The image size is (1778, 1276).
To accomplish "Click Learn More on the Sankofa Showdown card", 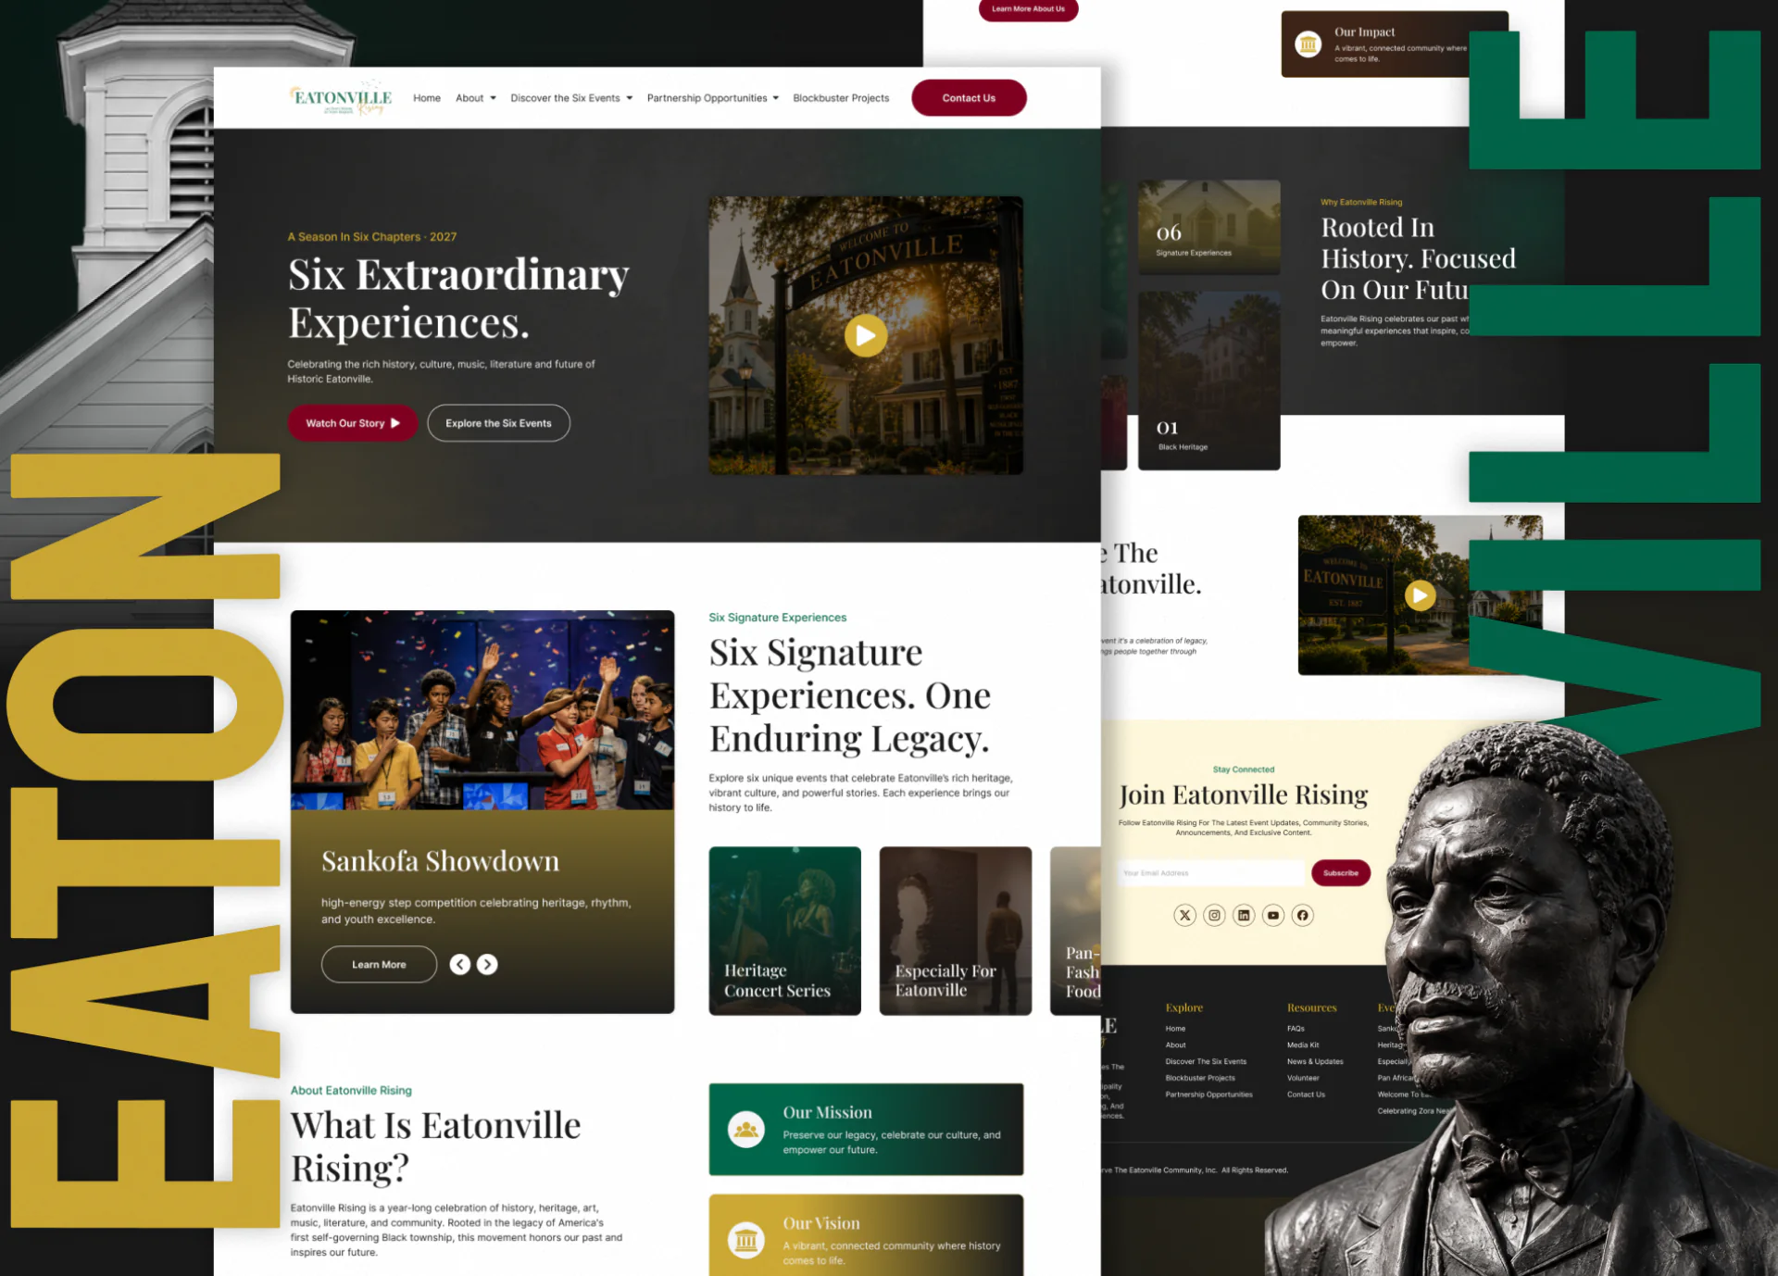I will [379, 964].
